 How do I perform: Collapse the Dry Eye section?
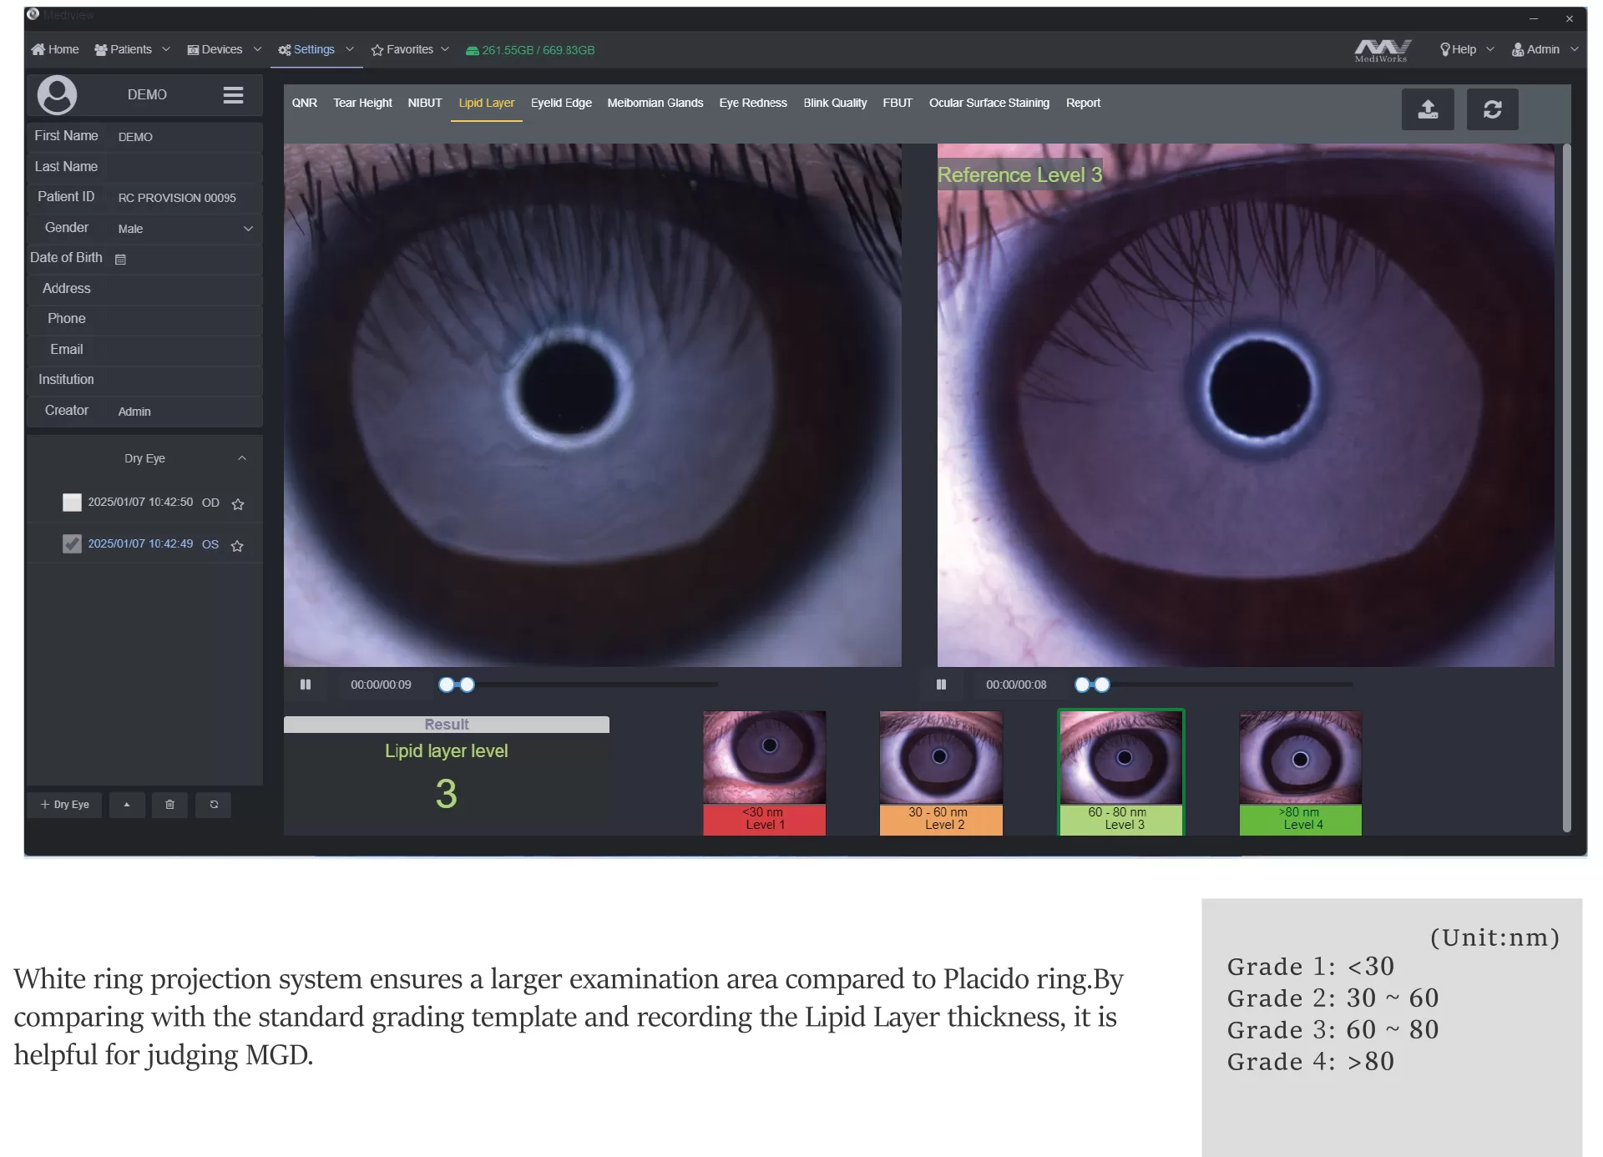[242, 458]
